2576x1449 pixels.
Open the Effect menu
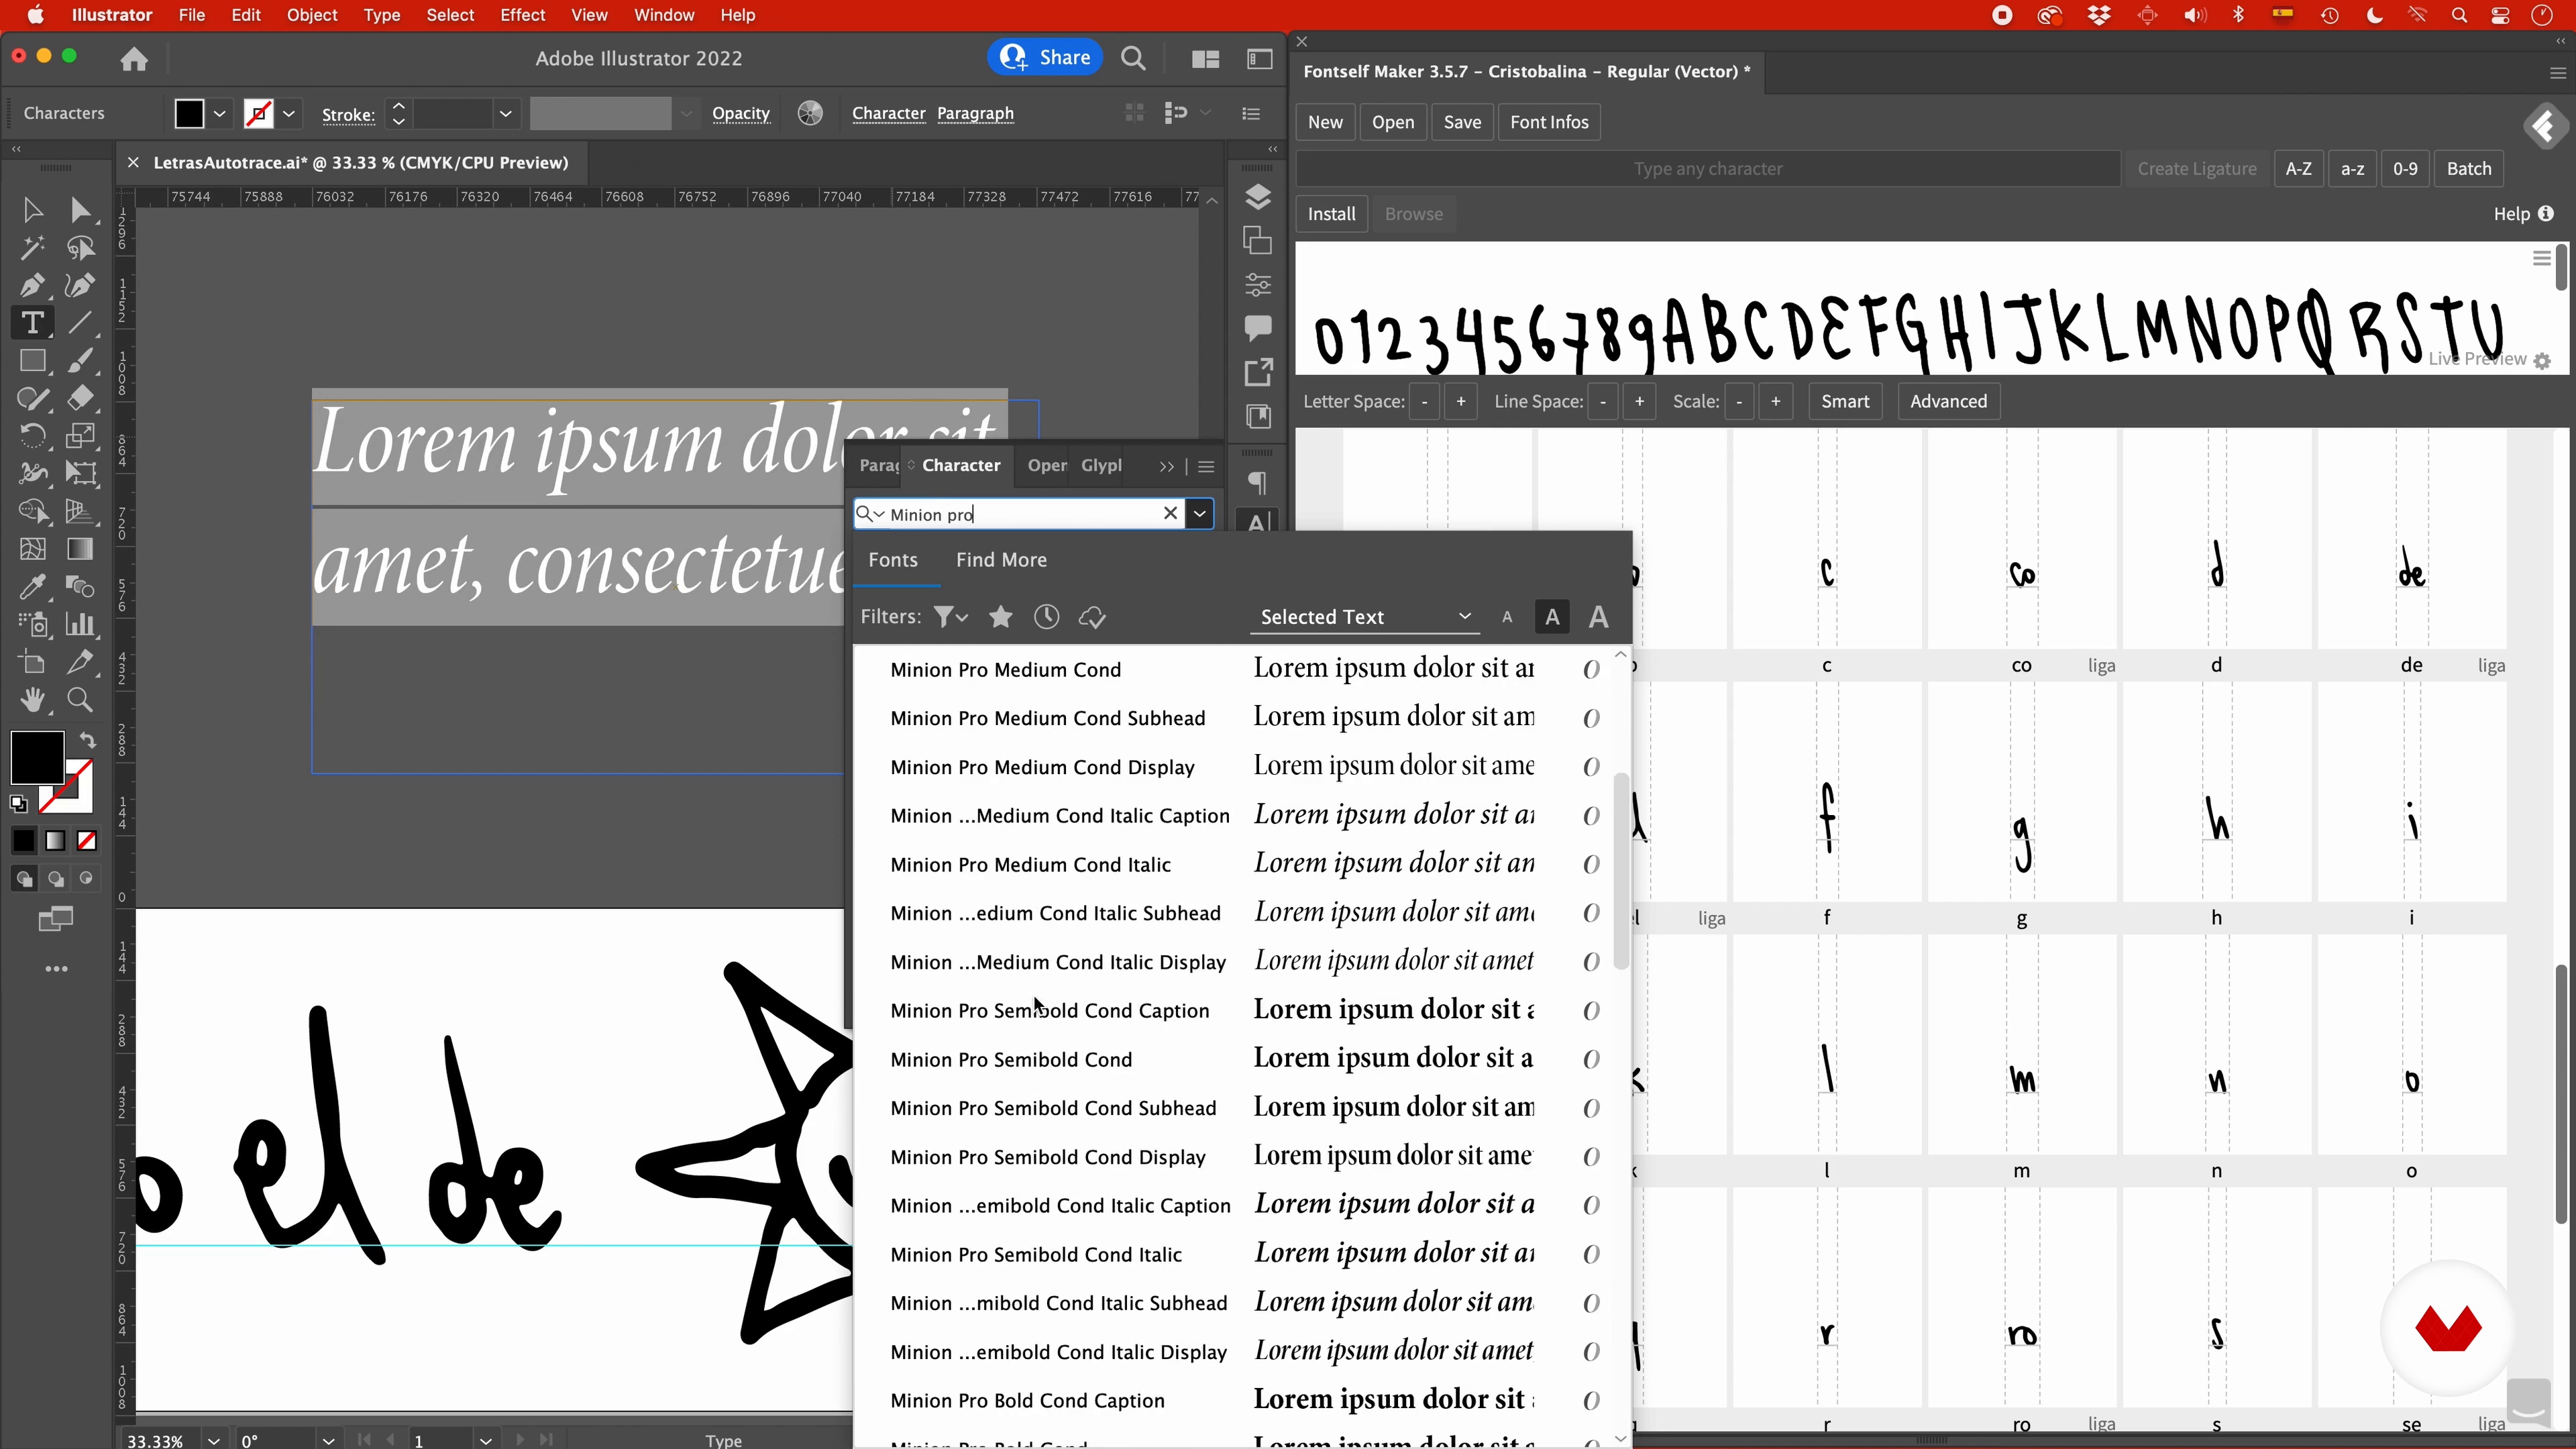(x=522, y=15)
